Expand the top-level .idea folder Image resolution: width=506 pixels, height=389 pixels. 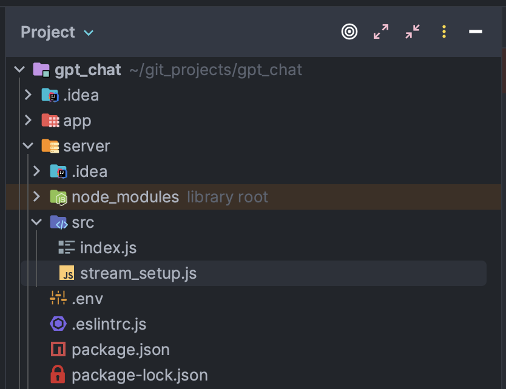(28, 95)
